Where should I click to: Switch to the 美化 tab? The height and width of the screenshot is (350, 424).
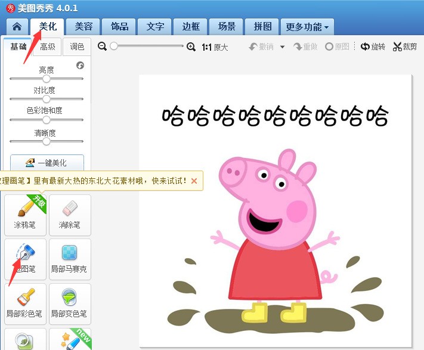click(x=47, y=27)
